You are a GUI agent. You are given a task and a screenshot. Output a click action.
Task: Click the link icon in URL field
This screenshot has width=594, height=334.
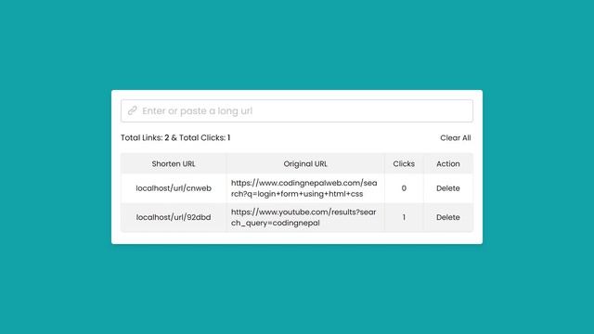click(x=132, y=110)
